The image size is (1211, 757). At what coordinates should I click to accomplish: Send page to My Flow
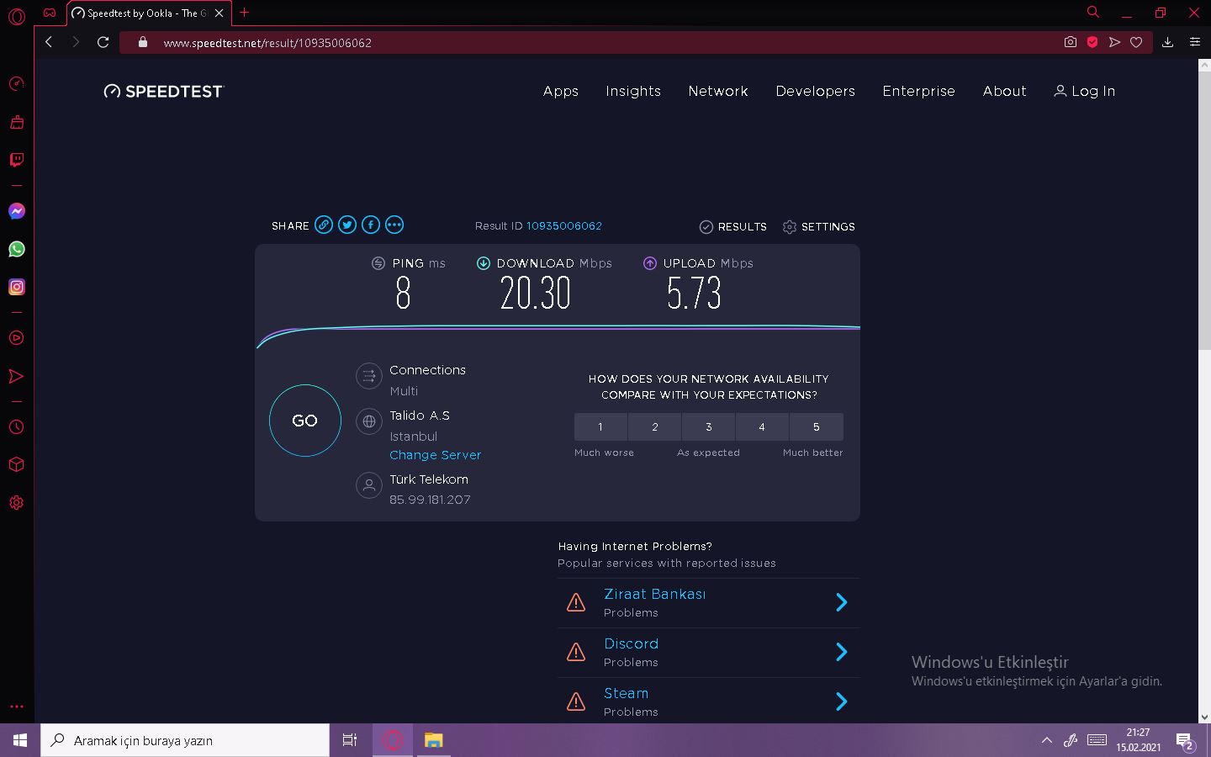click(1114, 42)
